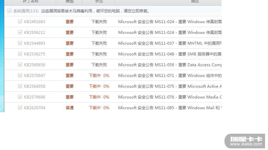Click the MS11-076 Windows Media description
Viewport: 268px width, 150px height.
coord(170,97)
